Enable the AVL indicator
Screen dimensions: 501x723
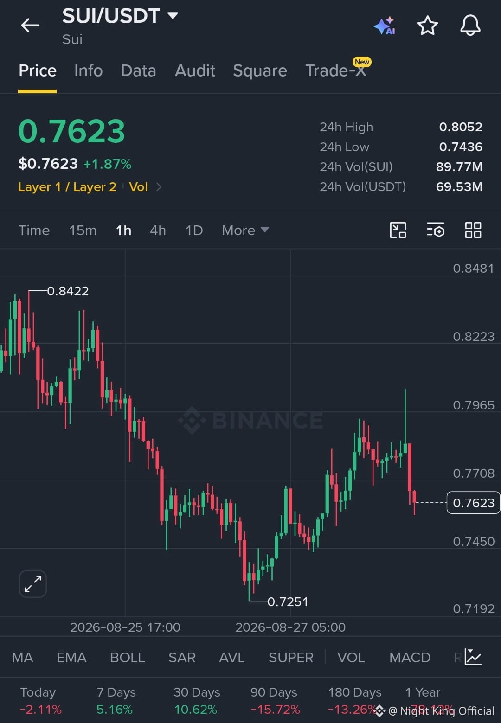click(x=231, y=657)
